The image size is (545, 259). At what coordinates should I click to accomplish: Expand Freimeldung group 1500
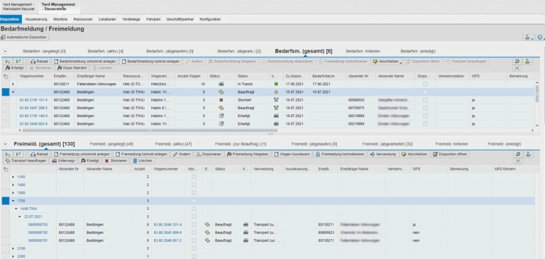click(13, 193)
